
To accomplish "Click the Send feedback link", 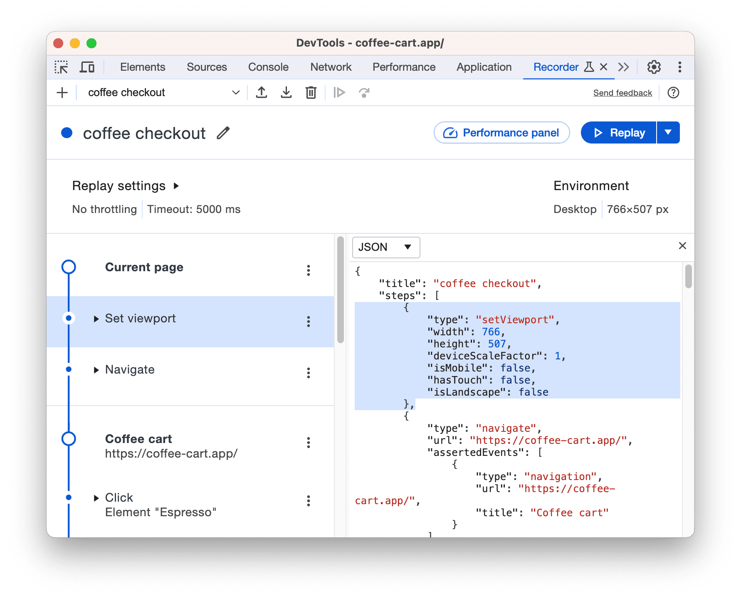I will point(622,92).
